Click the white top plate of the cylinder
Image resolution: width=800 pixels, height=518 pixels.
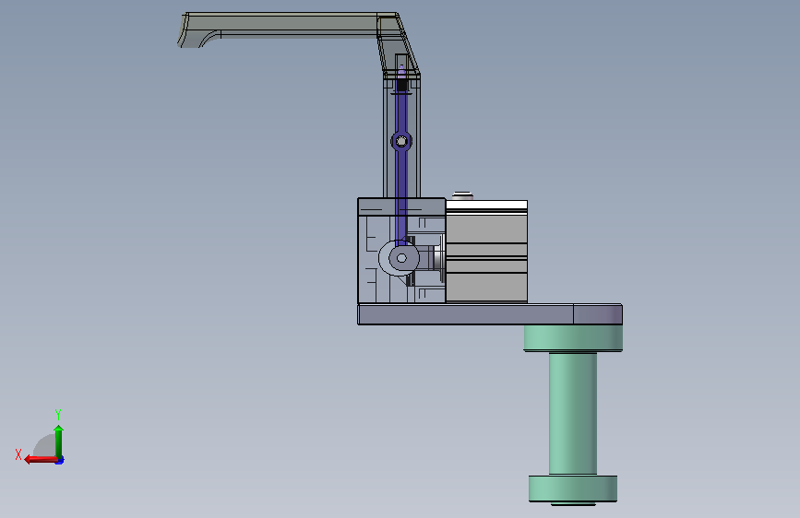[486, 205]
